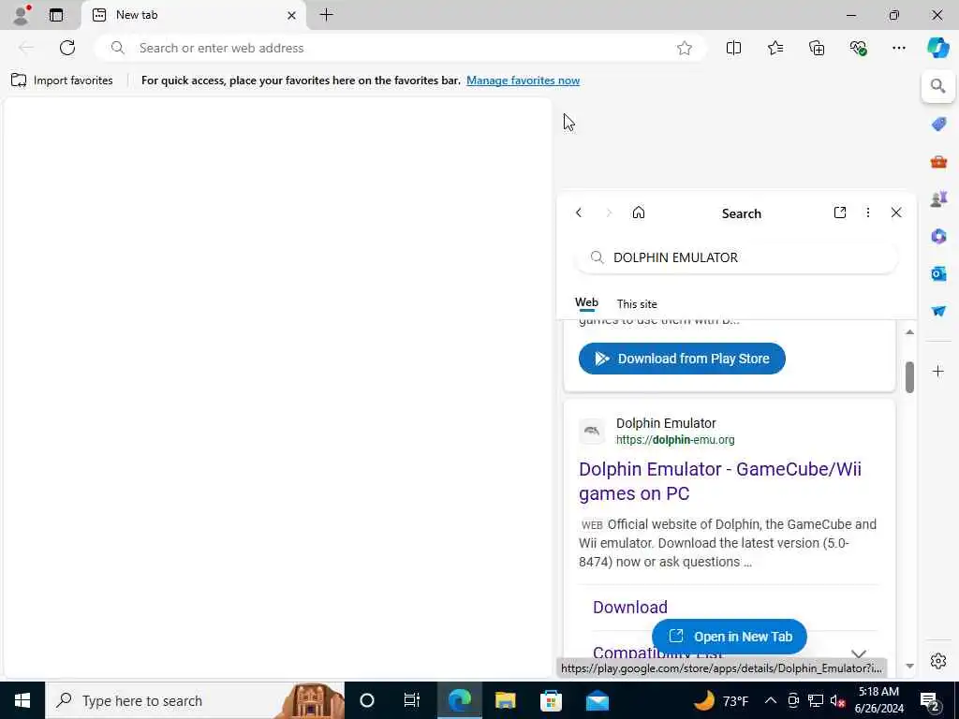Viewport: 959px width, 719px height.
Task: Click Open in New Tab button
Action: [x=730, y=637]
